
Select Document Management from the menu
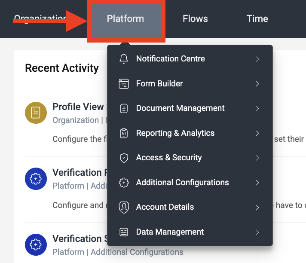pos(180,108)
